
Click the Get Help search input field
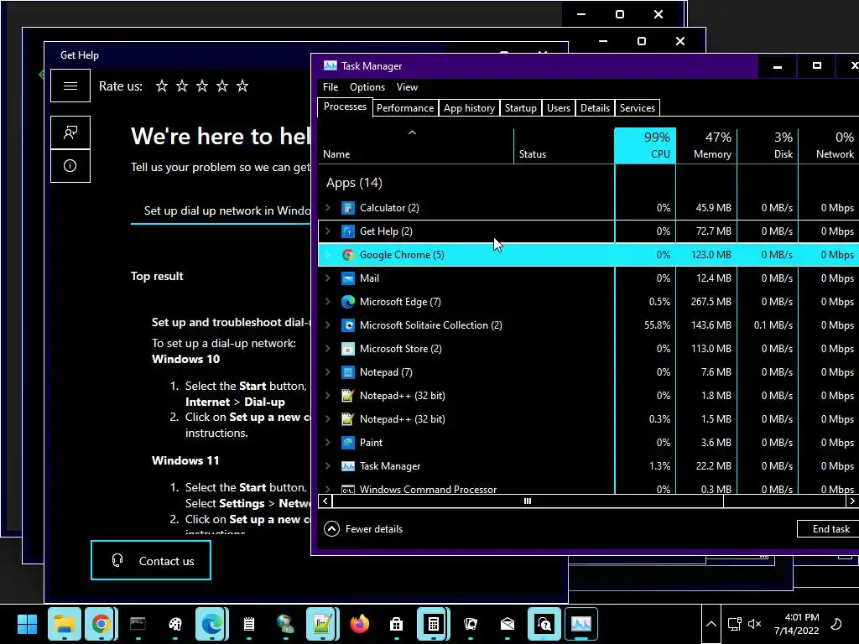pos(221,211)
